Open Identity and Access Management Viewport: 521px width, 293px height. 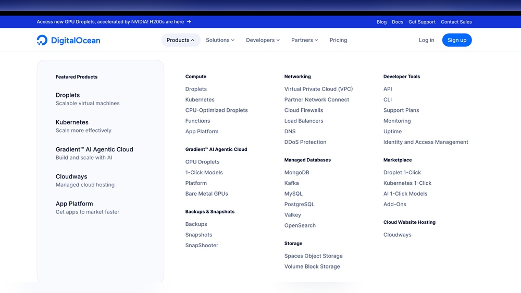(x=426, y=142)
